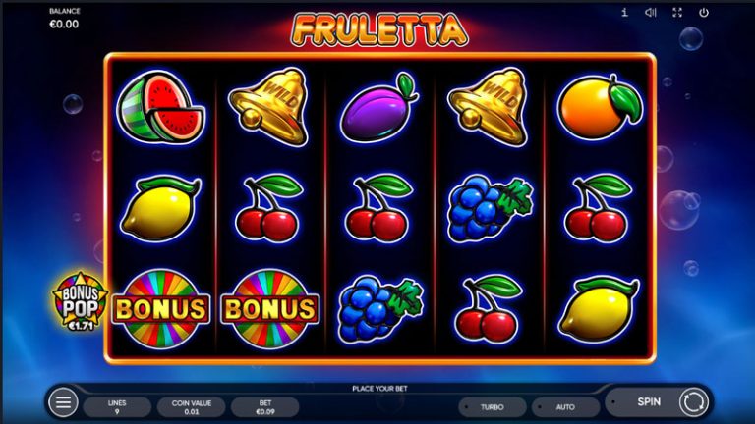This screenshot has width=755, height=424.
Task: Open the hamburger menu button
Action: click(63, 402)
